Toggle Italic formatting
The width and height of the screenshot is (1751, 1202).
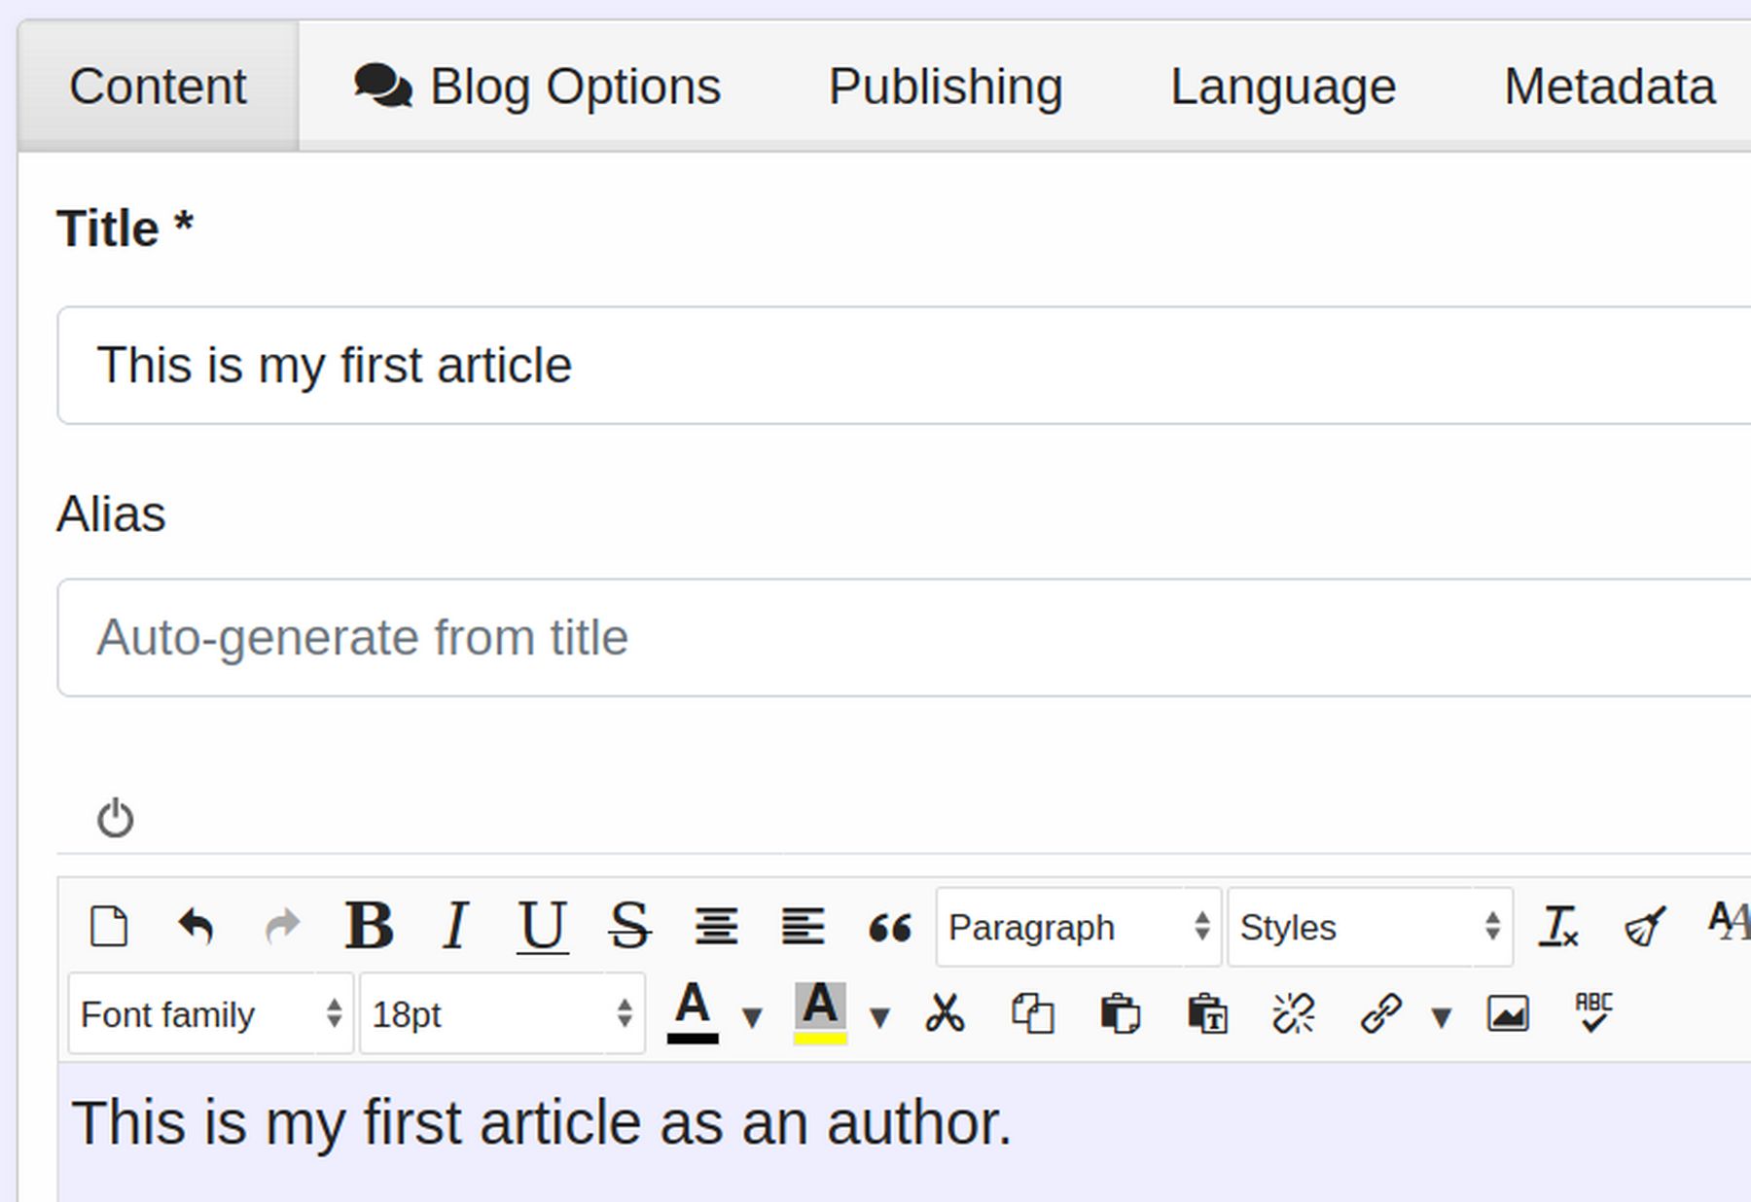pyautogui.click(x=454, y=926)
